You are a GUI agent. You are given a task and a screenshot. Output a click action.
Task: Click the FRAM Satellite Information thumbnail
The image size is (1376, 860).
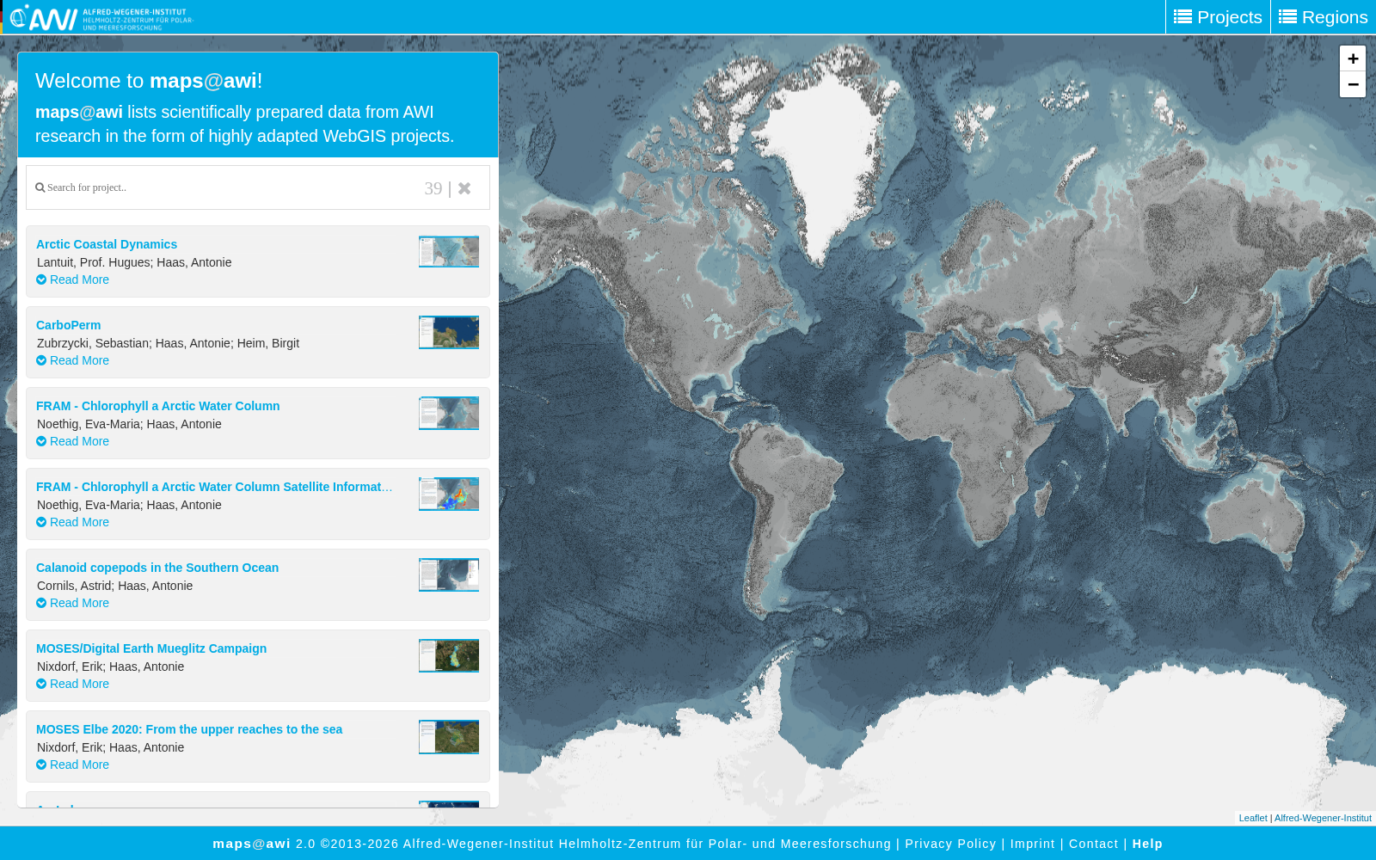coord(449,494)
